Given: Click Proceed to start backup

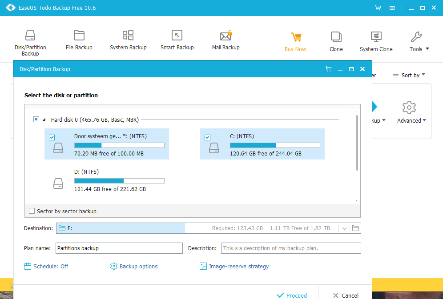Looking at the screenshot, I should click(x=292, y=295).
